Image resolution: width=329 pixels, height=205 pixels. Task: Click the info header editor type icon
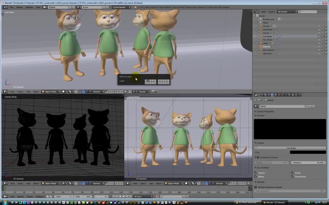6,7
